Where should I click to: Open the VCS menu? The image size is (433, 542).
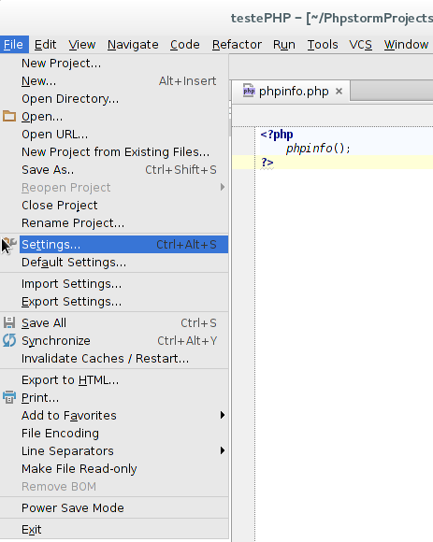coord(360,45)
